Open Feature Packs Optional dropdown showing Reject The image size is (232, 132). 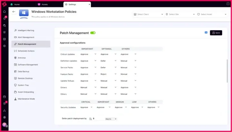pos(108,74)
